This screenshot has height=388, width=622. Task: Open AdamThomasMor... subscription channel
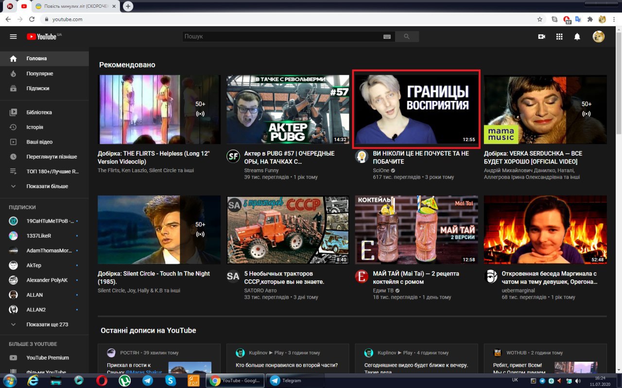pyautogui.click(x=44, y=251)
